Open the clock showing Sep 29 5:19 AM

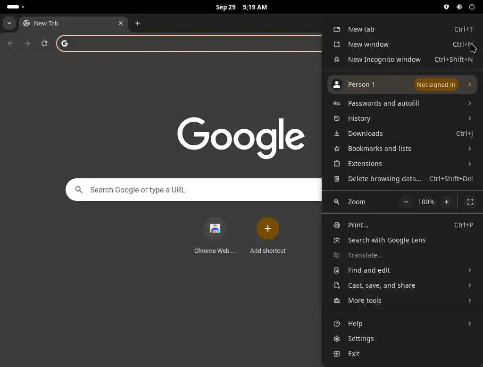241,7
